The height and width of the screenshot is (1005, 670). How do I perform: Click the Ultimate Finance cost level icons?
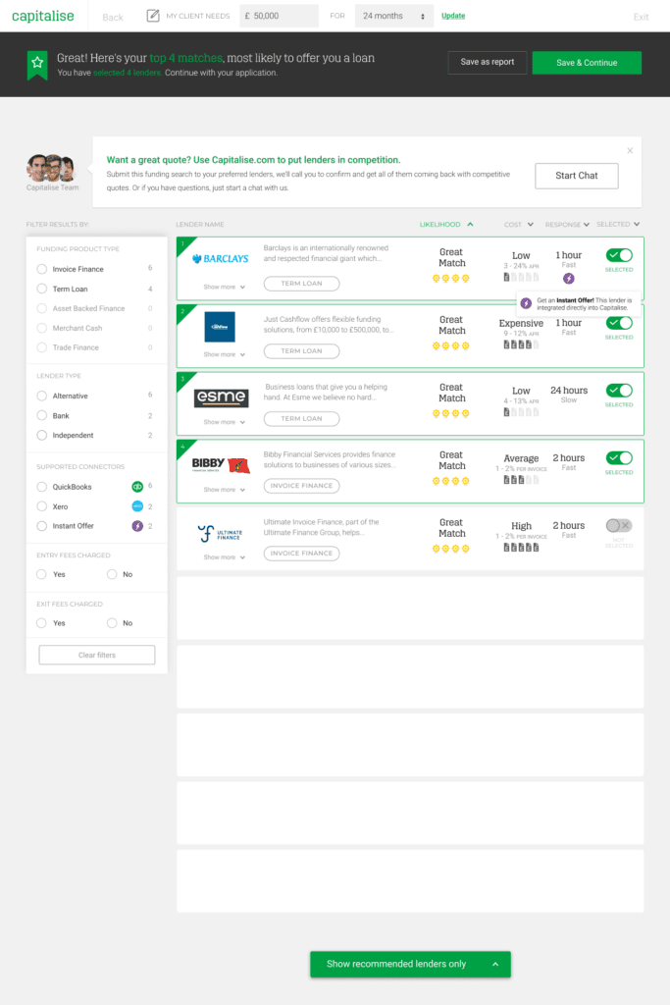tap(521, 548)
